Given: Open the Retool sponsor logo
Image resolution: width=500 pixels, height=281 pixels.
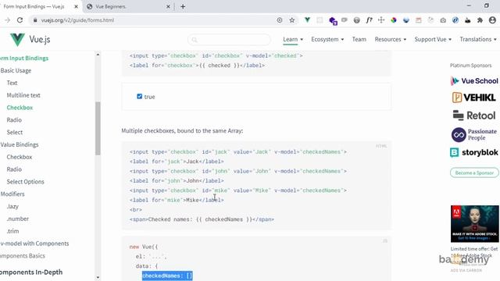Looking at the screenshot, I should pyautogui.click(x=474, y=116).
